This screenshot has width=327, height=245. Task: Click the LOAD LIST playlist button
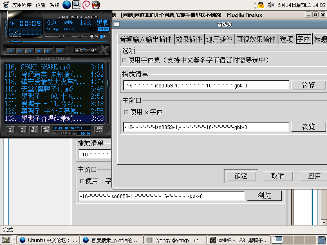99,130
